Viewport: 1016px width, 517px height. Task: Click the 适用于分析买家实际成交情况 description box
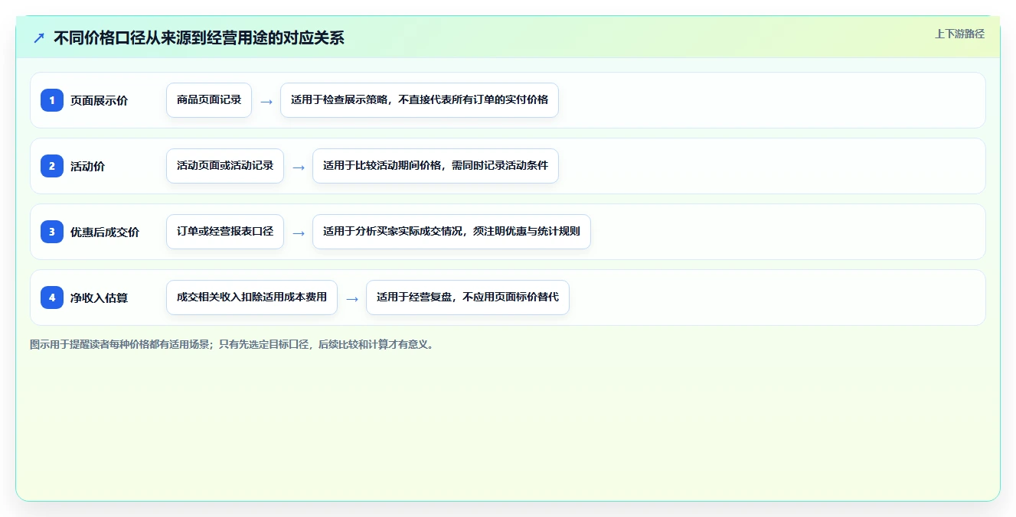(452, 232)
